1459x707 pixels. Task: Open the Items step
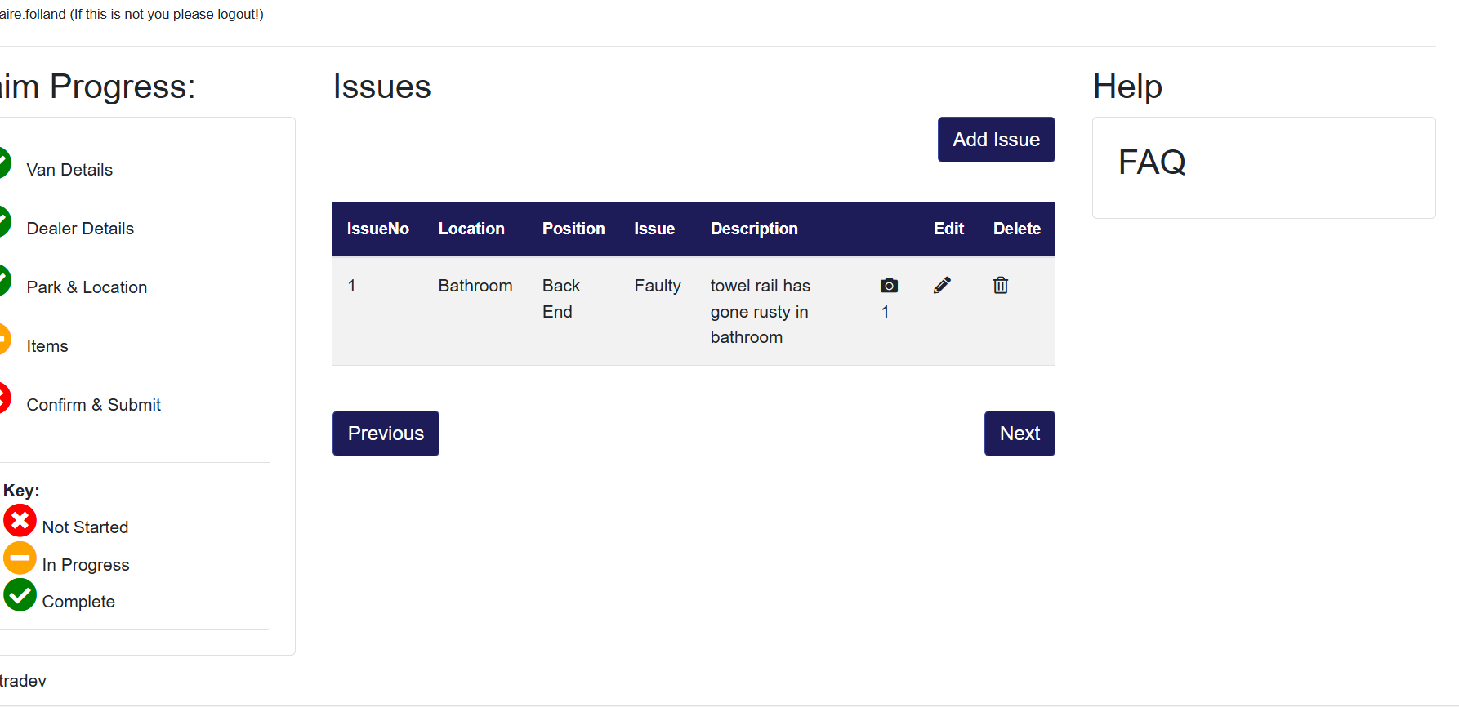[47, 346]
